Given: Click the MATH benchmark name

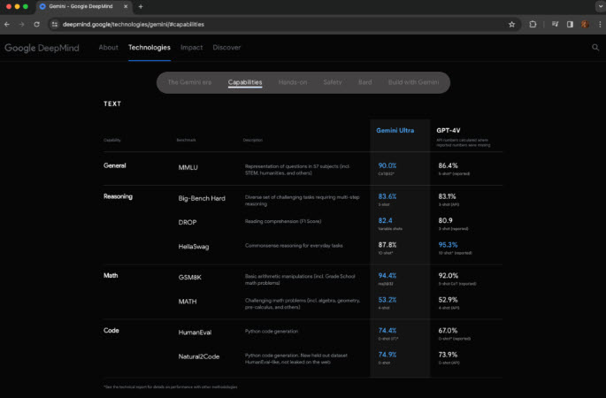Looking at the screenshot, I should click(x=188, y=302).
